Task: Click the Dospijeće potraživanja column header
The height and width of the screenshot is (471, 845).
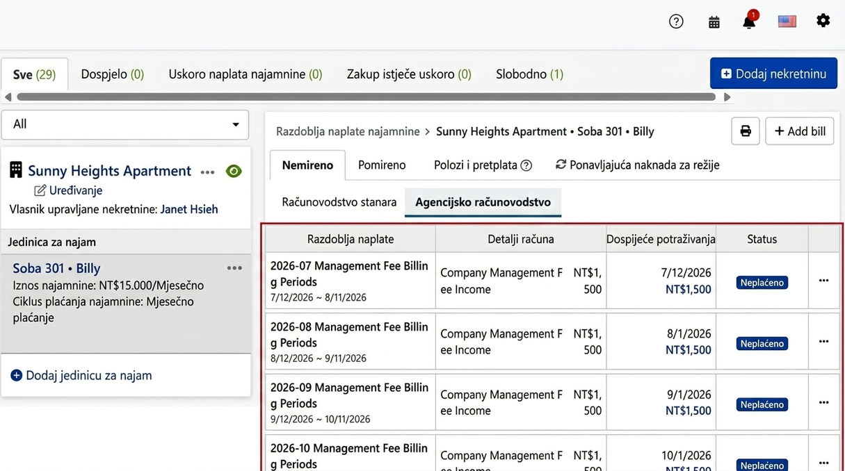Action: 661,239
